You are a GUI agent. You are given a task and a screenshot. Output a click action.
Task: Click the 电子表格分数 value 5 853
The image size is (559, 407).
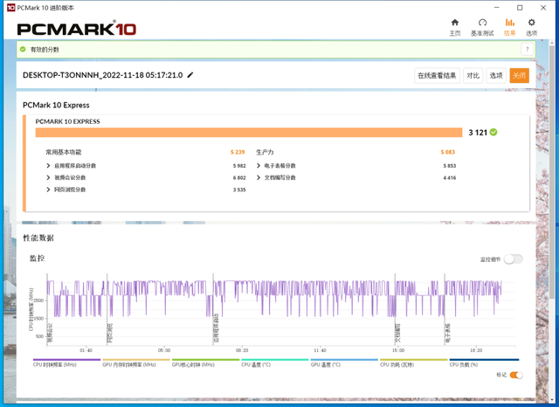(450, 166)
